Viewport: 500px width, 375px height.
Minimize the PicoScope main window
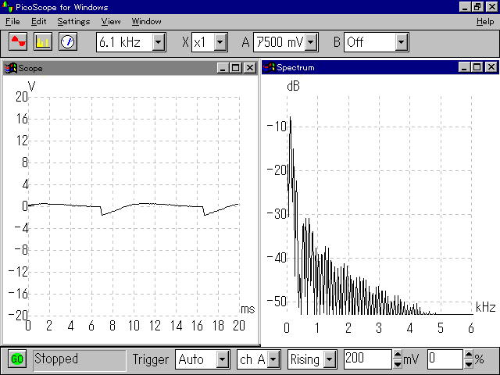pyautogui.click(x=465, y=7)
